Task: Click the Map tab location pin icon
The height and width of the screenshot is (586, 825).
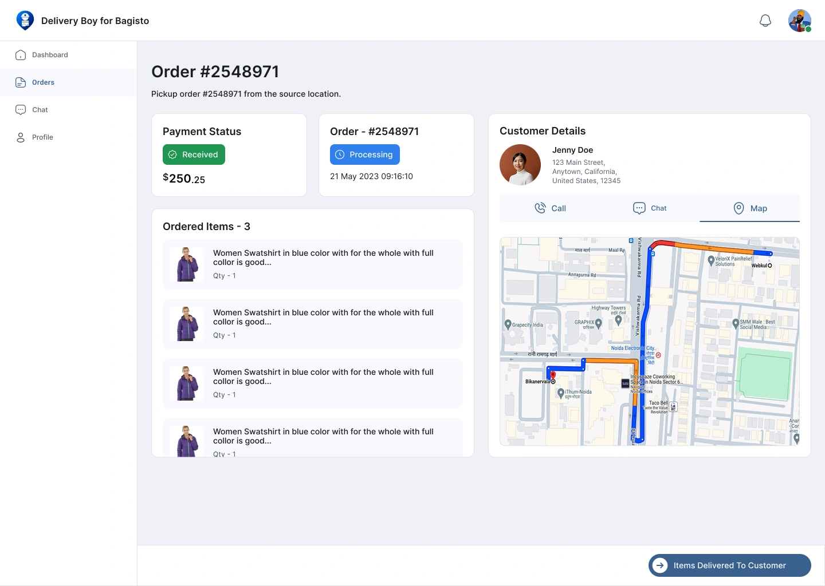Action: (739, 208)
